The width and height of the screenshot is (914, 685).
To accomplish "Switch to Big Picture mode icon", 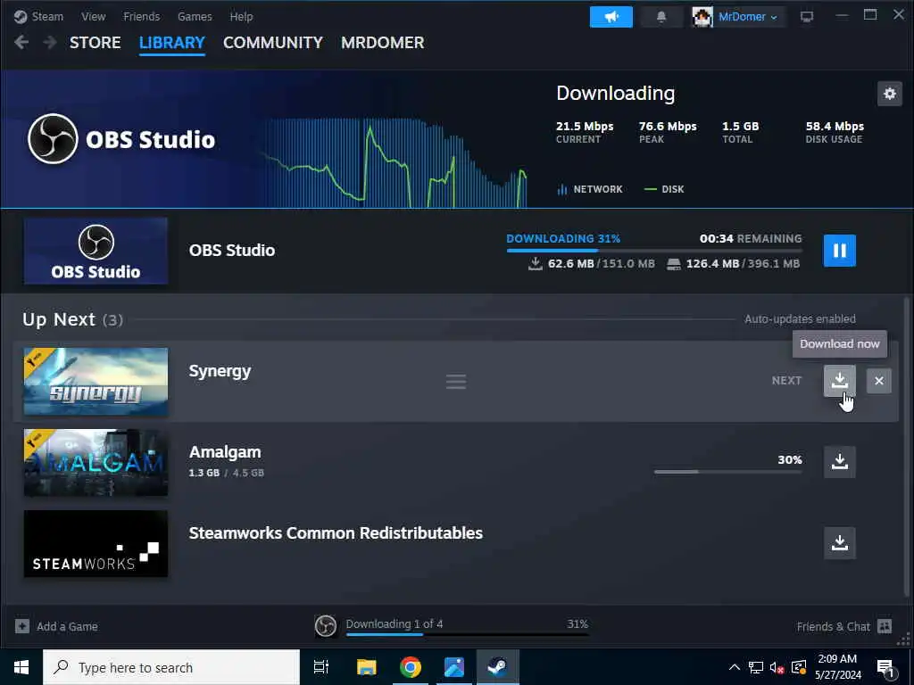I will tap(807, 17).
